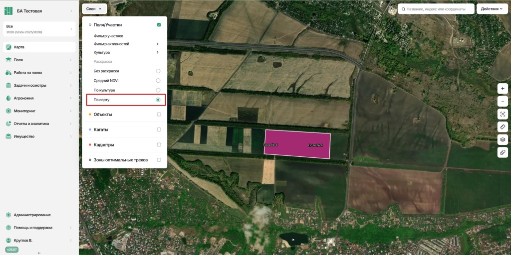Viewport: 511px width, 255px height.
Task: Select the По сорту radio button
Action: point(158,100)
